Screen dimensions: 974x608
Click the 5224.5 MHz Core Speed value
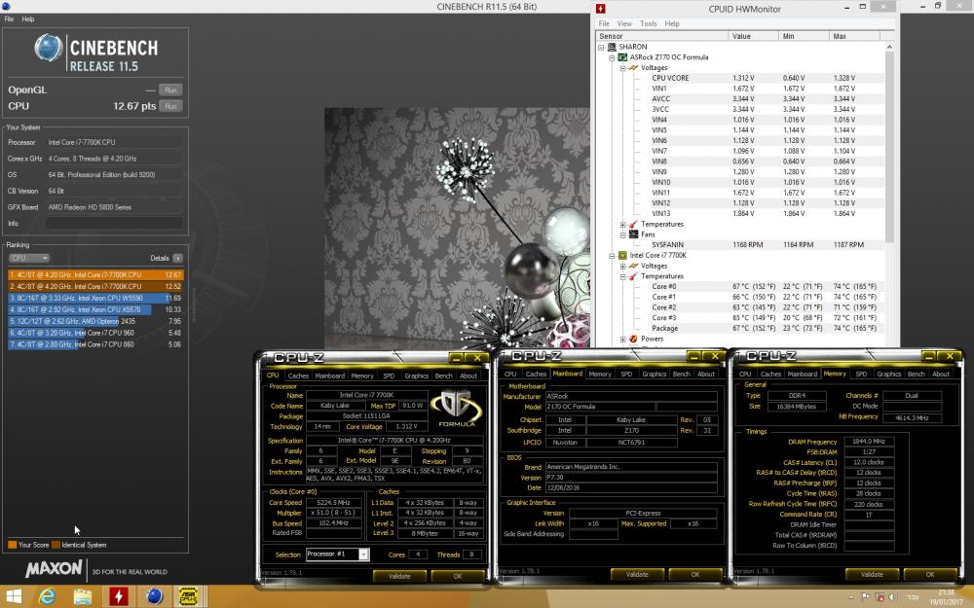tap(333, 503)
